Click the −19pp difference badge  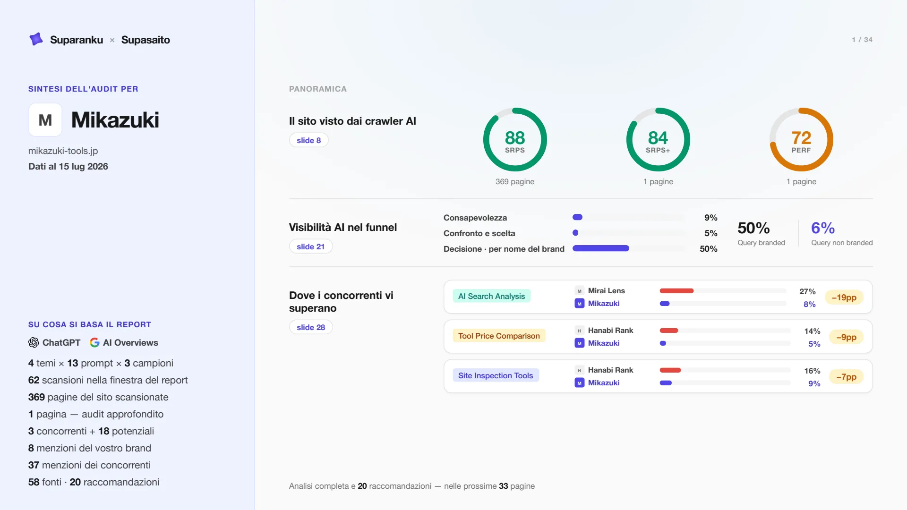pyautogui.click(x=844, y=297)
